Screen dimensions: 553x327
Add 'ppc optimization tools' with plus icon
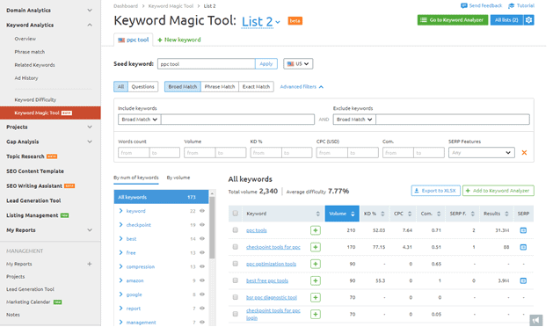pyautogui.click(x=316, y=264)
